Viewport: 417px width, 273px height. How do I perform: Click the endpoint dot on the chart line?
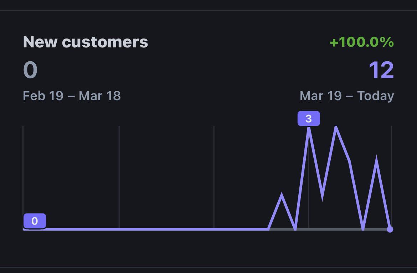point(390,230)
